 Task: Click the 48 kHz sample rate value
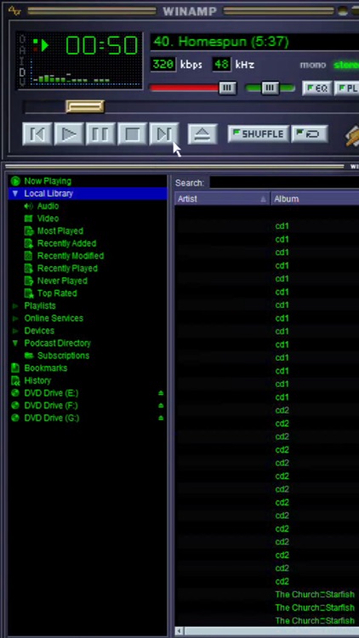tap(221, 65)
